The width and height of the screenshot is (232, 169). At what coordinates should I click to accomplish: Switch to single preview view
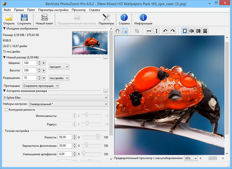pyautogui.click(x=184, y=30)
